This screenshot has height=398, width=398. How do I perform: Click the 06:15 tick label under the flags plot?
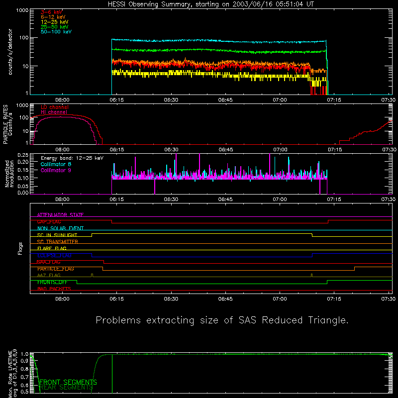pyautogui.click(x=117, y=299)
